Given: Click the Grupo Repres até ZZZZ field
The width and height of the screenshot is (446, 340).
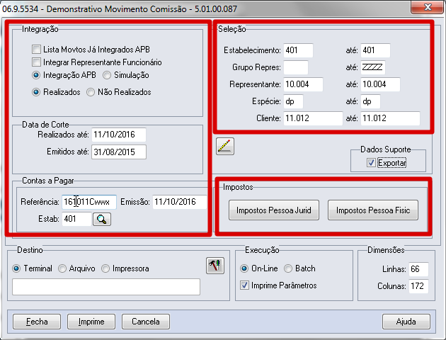Looking at the screenshot, I should pos(373,67).
